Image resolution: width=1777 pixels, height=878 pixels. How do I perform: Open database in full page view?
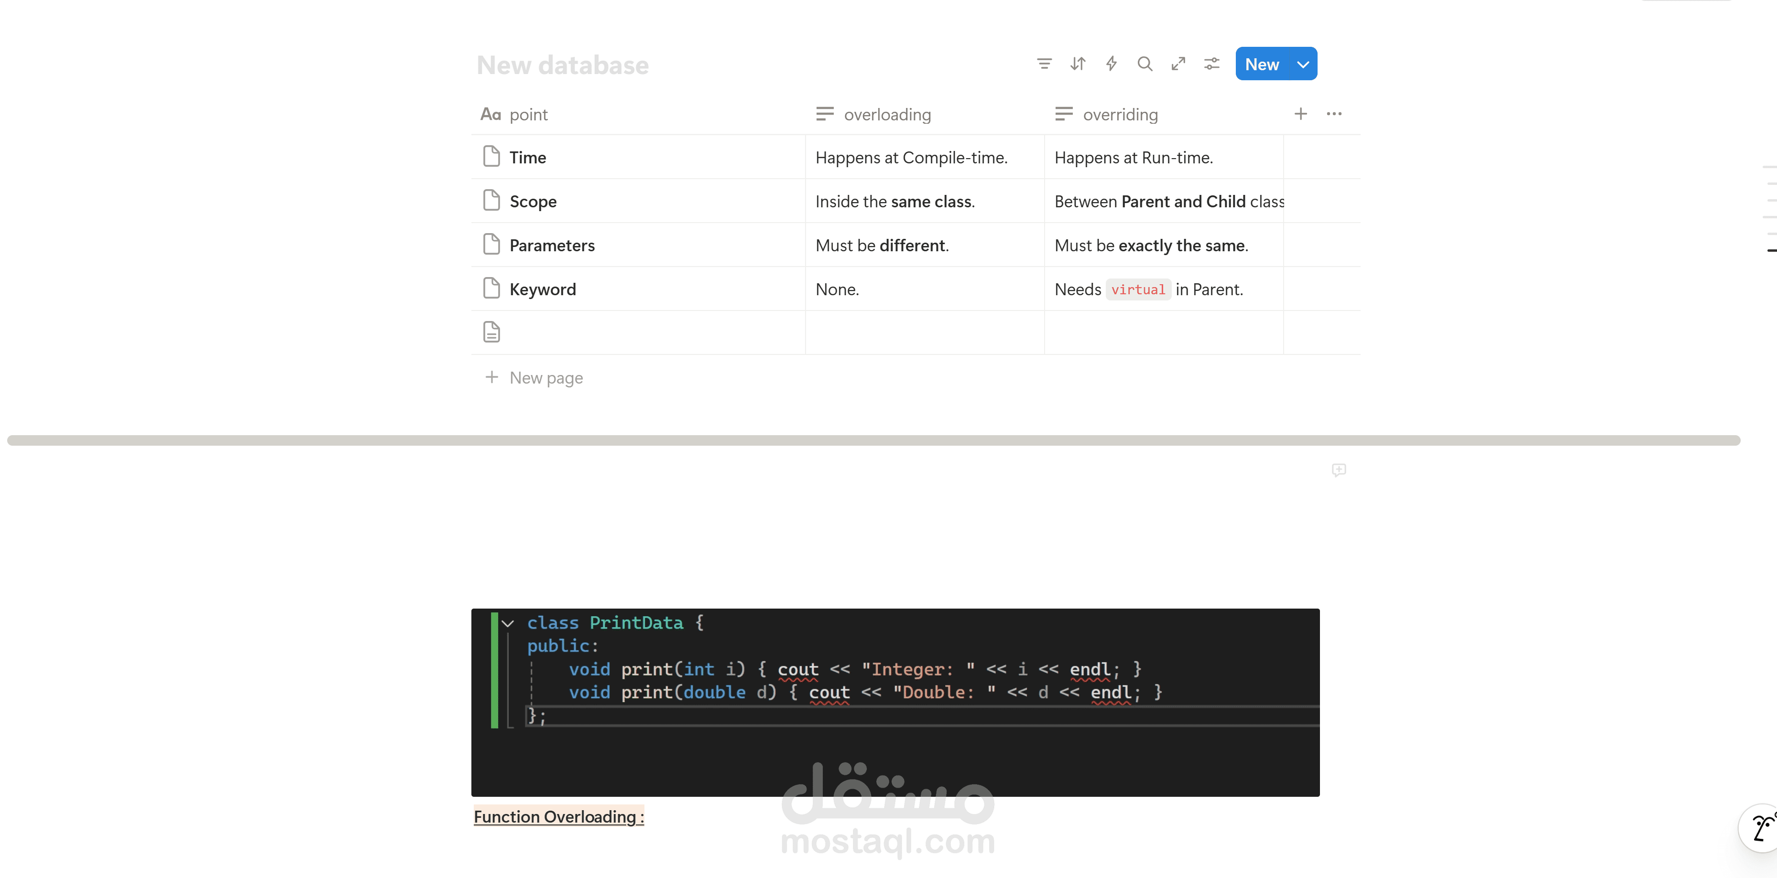click(x=1178, y=64)
